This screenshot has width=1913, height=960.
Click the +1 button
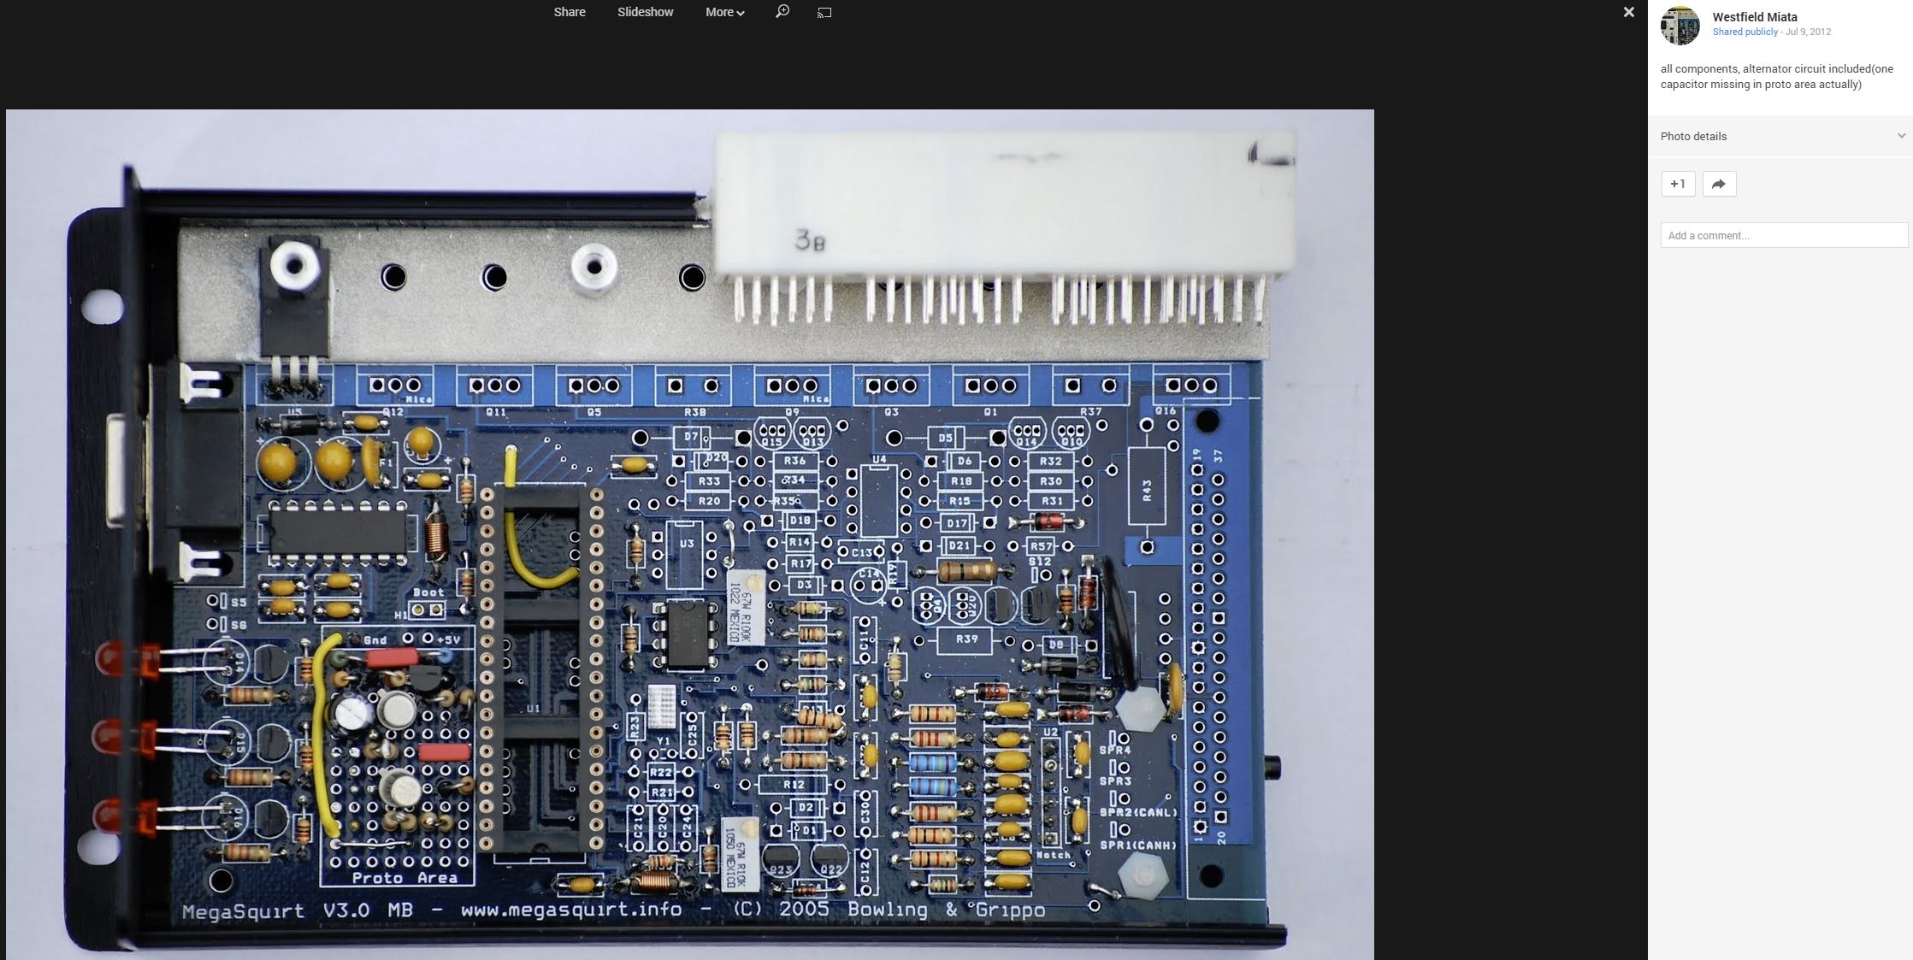(x=1678, y=184)
